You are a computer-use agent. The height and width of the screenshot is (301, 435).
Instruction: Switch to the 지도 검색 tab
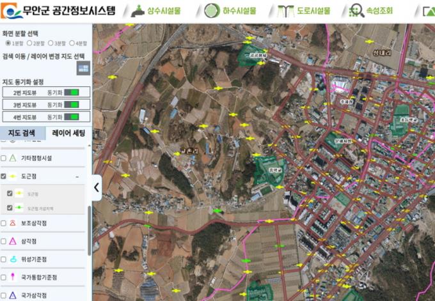[x=23, y=133]
